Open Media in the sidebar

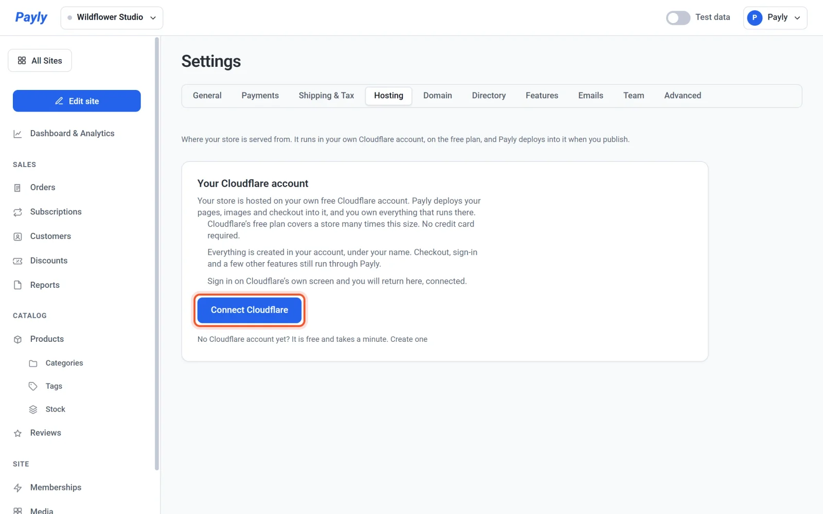point(42,510)
